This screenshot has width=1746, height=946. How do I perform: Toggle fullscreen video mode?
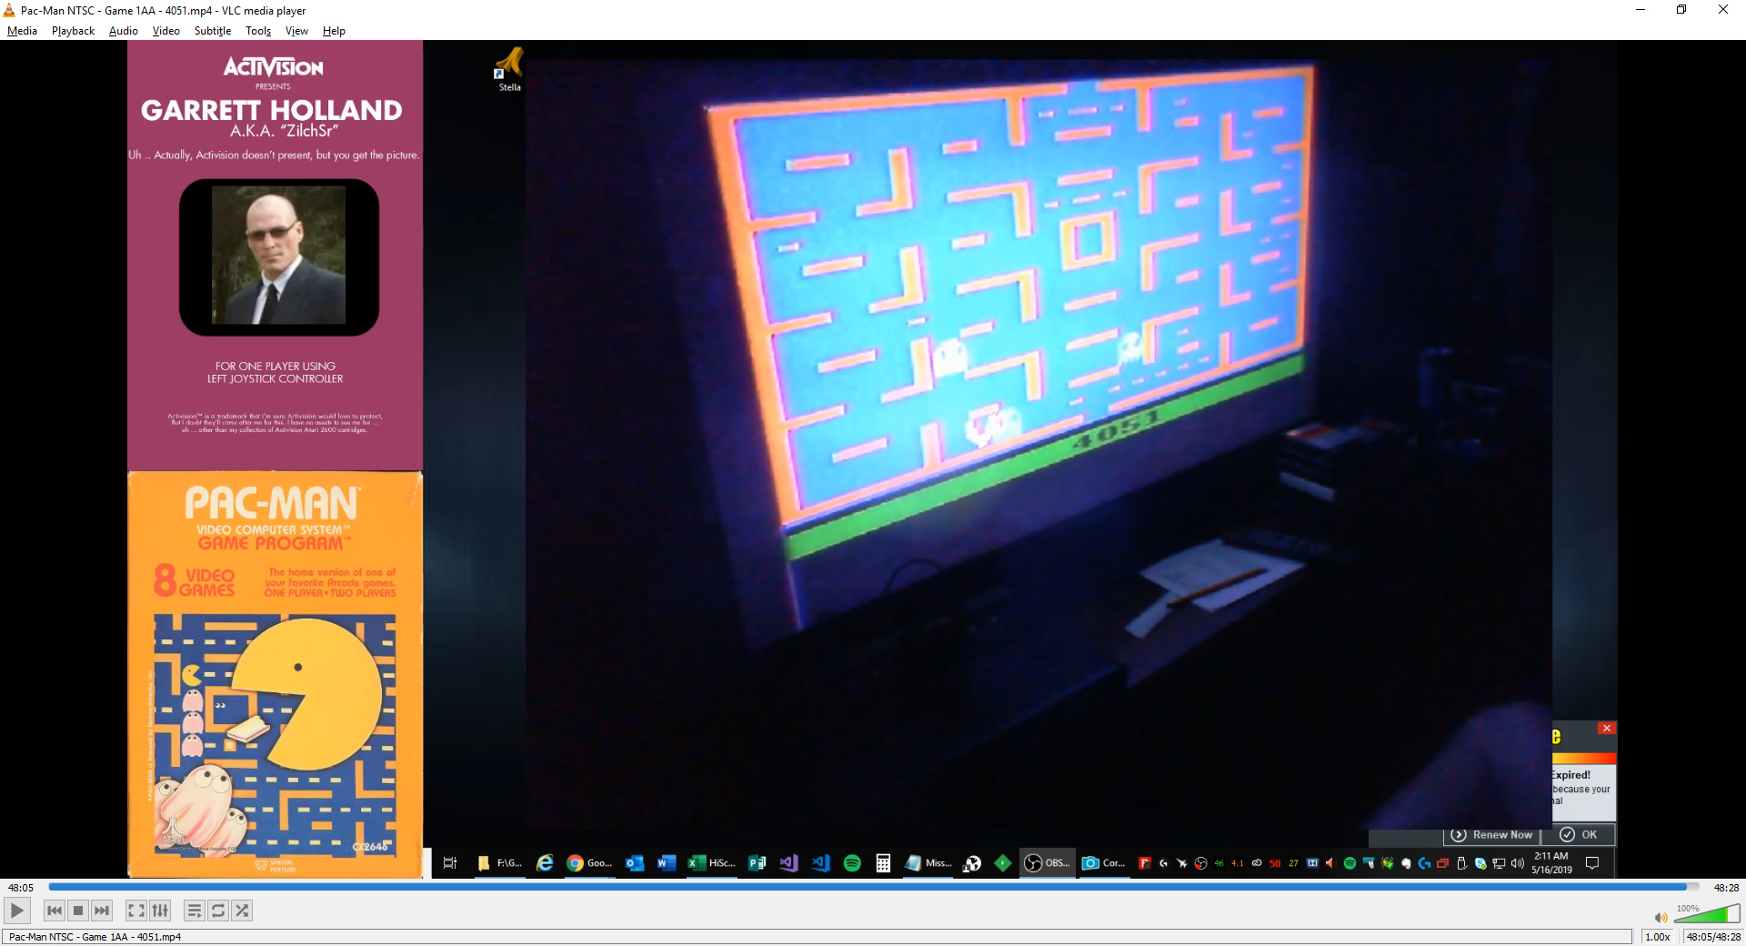[x=136, y=911]
